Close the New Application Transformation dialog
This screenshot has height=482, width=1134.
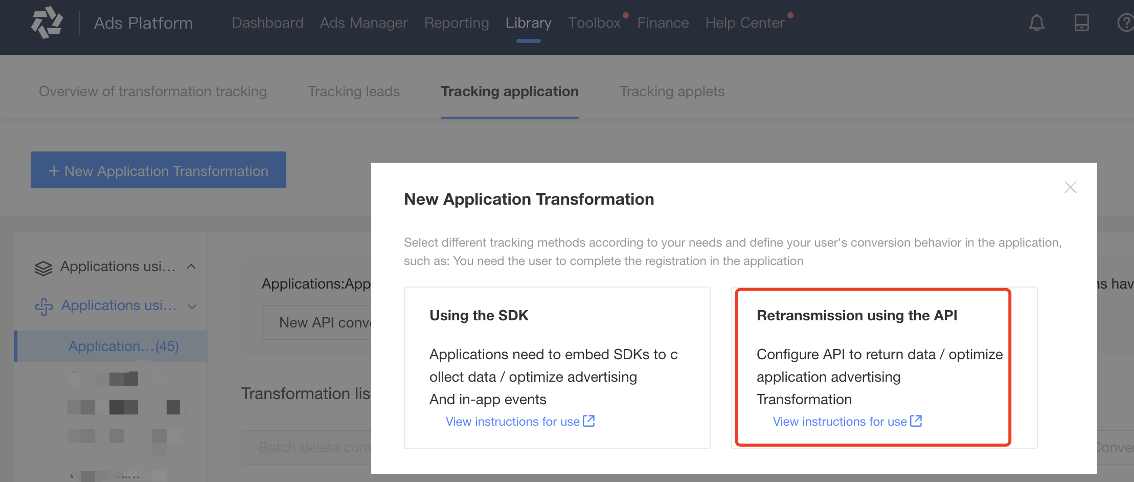pyautogui.click(x=1071, y=187)
